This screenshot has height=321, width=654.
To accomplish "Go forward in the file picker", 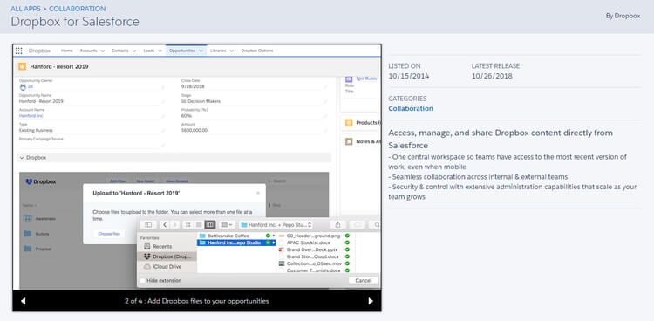I will [x=174, y=225].
